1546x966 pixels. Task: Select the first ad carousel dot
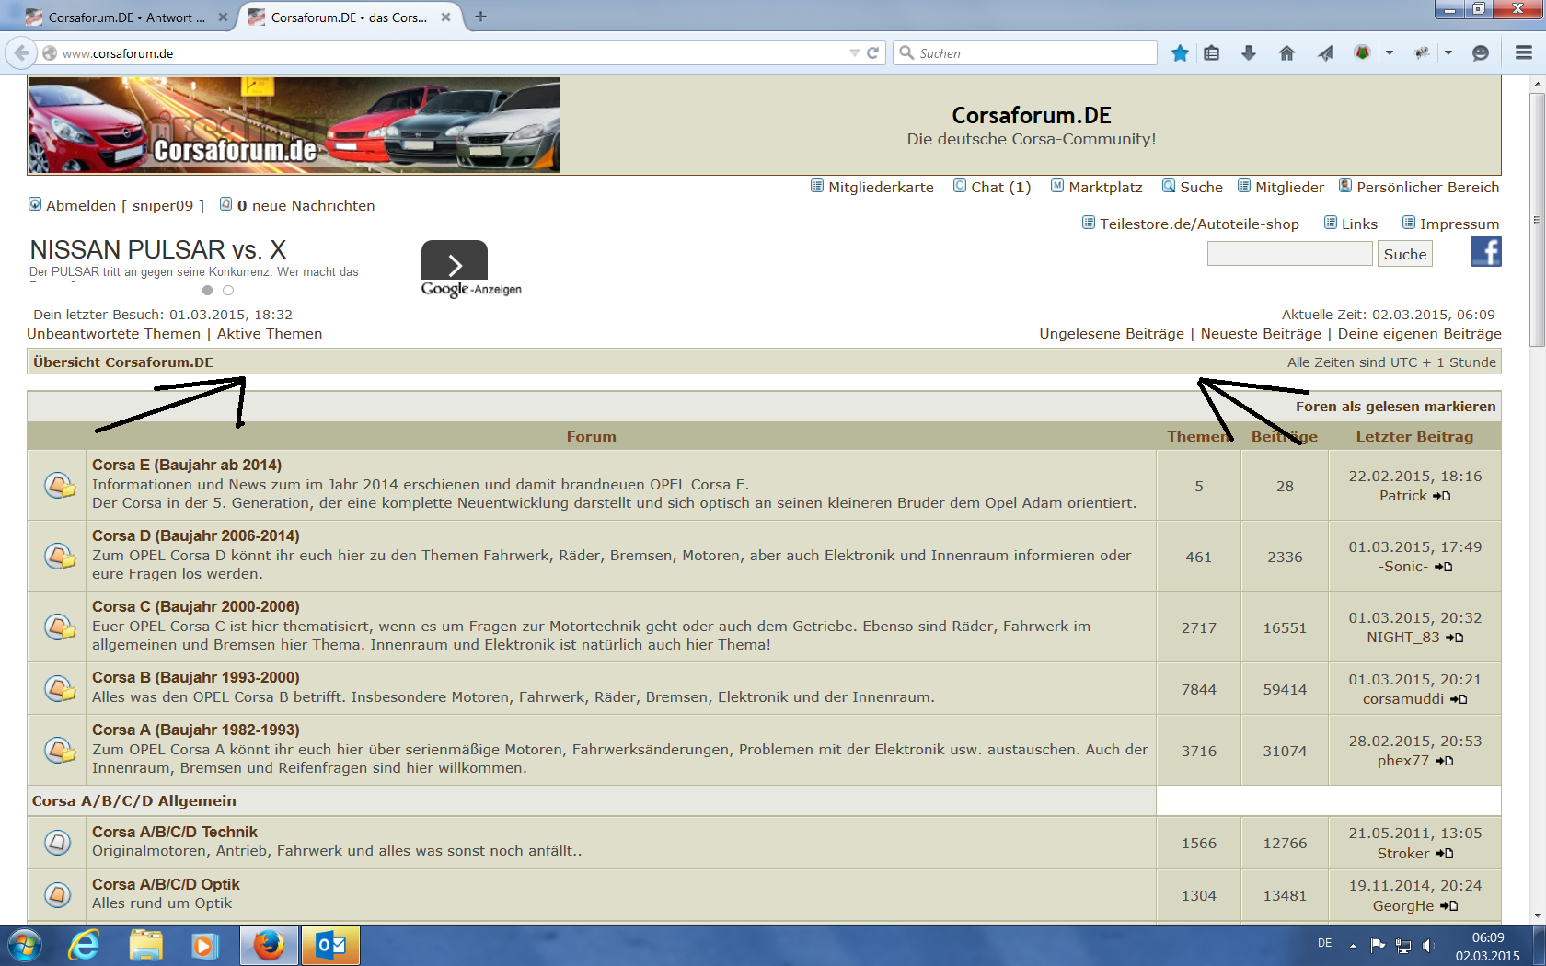coord(207,291)
